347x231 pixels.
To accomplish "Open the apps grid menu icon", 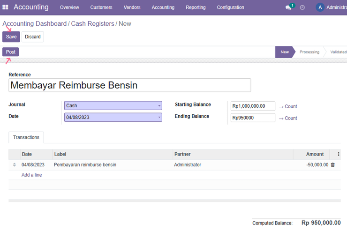I will [x=5, y=7].
